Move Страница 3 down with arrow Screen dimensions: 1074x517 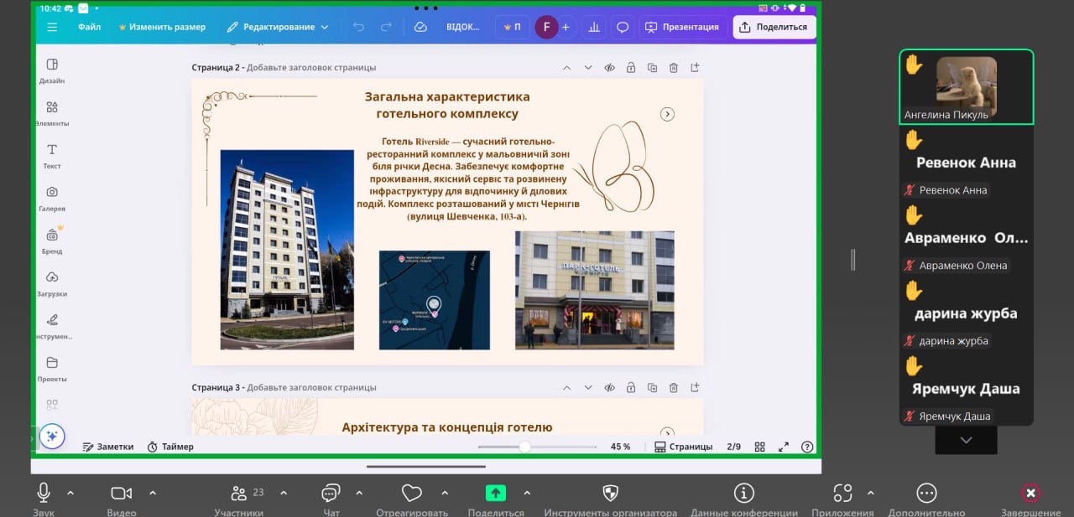pyautogui.click(x=588, y=388)
